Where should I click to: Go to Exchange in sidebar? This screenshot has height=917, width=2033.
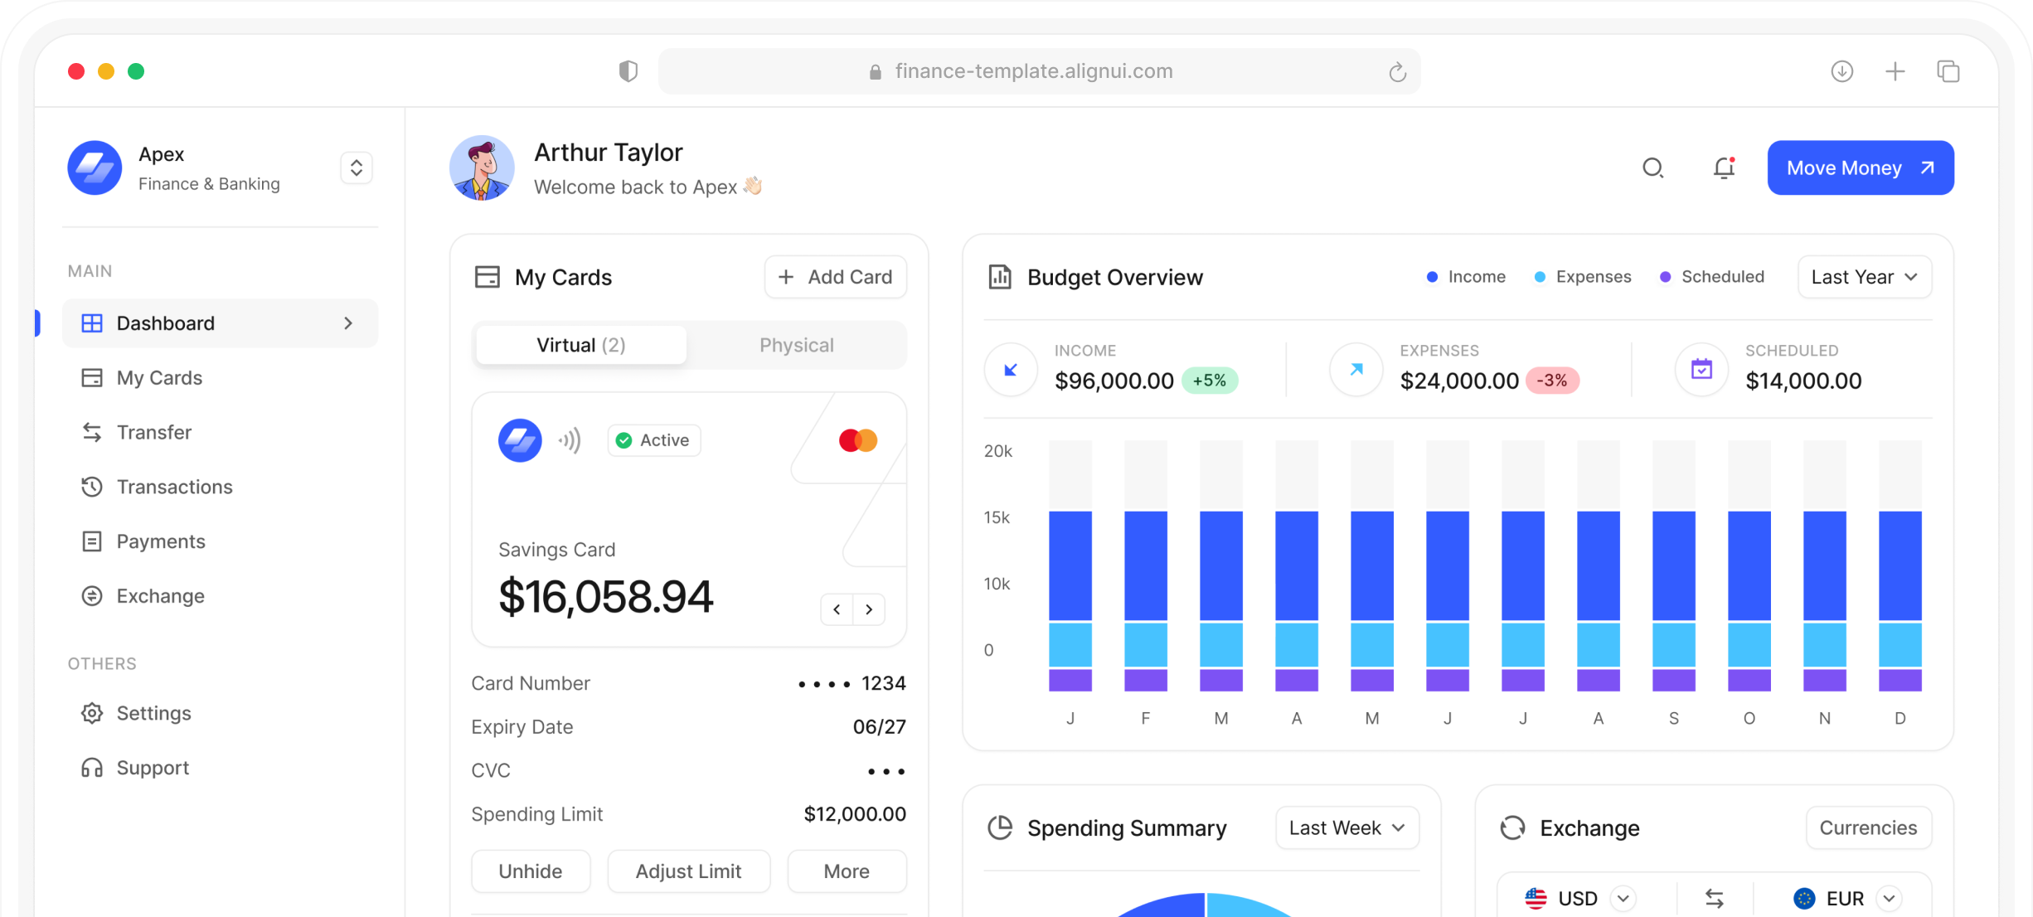tap(160, 596)
